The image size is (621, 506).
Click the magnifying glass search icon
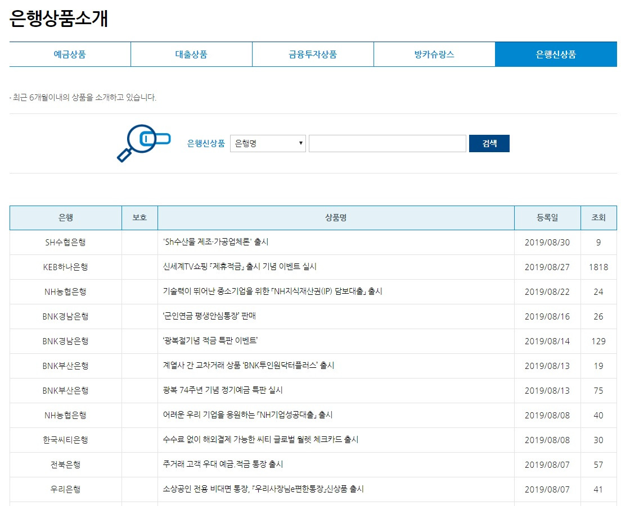(144, 143)
